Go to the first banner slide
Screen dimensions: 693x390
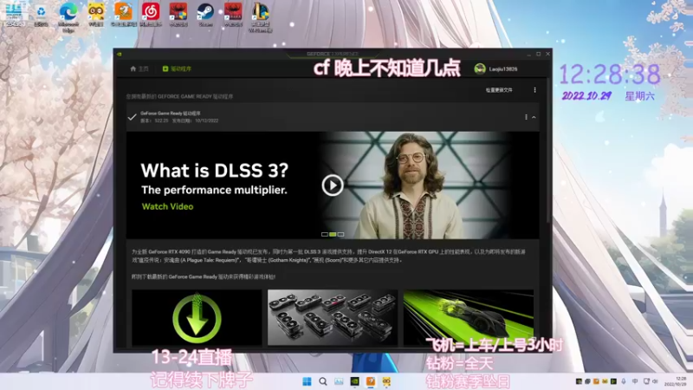pos(324,234)
